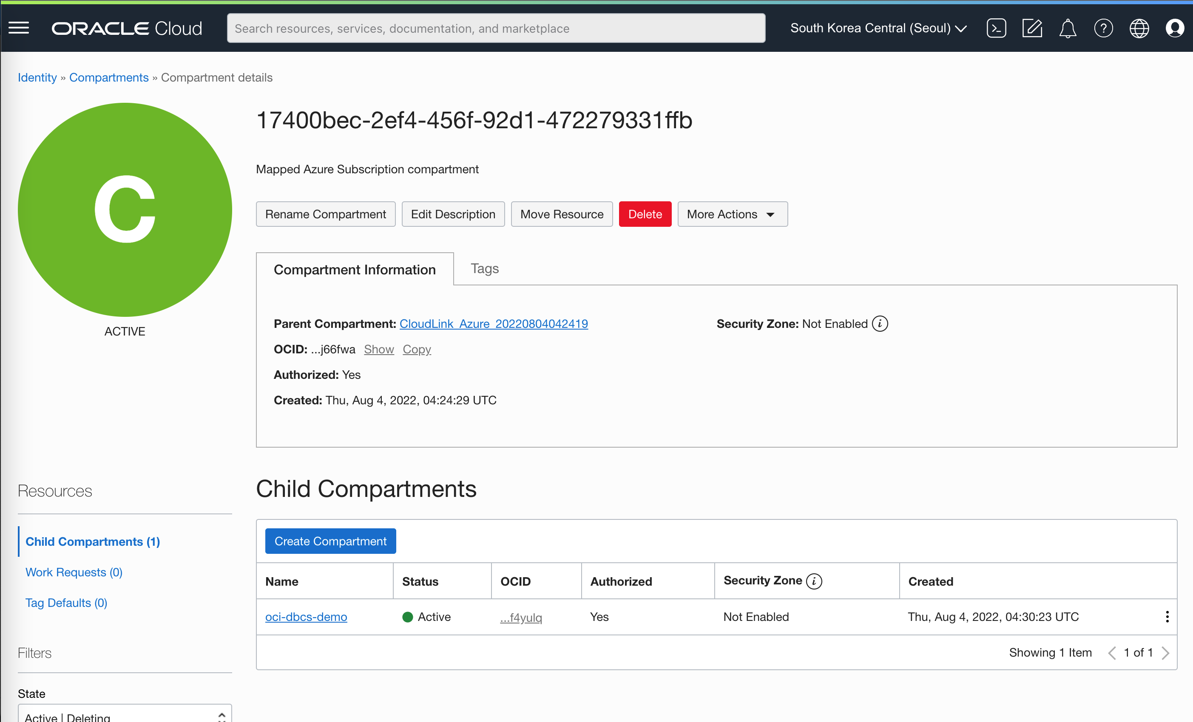Click the Create Compartment button
Viewport: 1193px width, 722px height.
click(330, 541)
